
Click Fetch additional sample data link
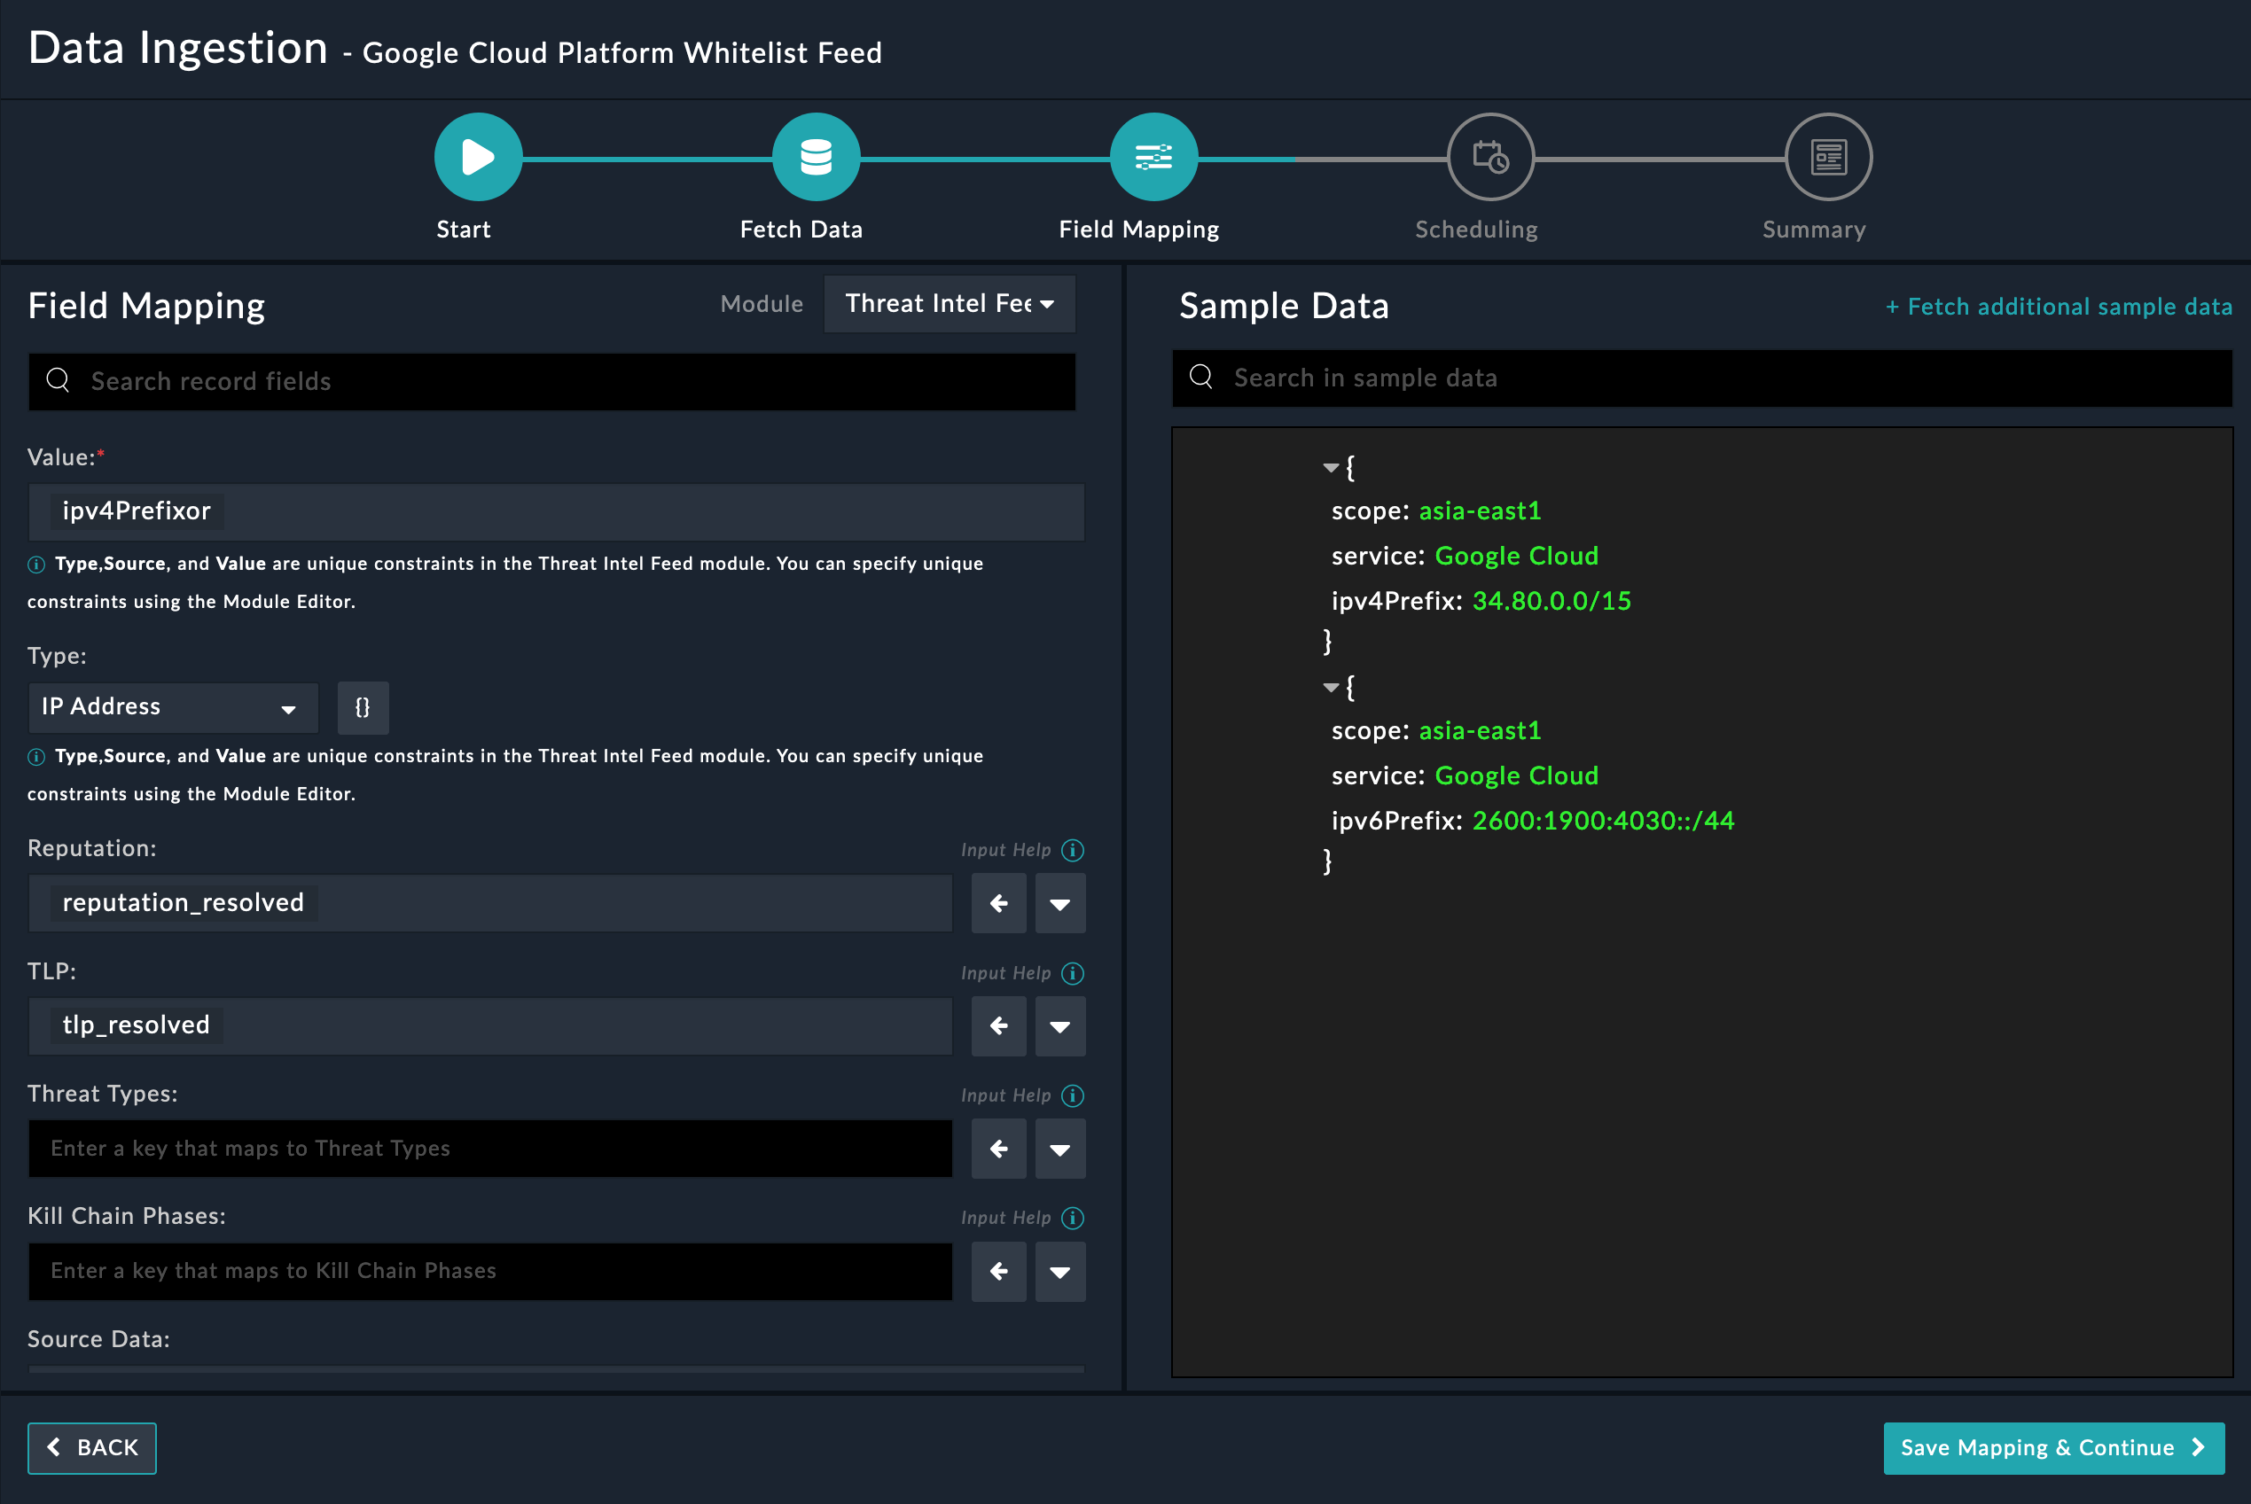(2058, 307)
